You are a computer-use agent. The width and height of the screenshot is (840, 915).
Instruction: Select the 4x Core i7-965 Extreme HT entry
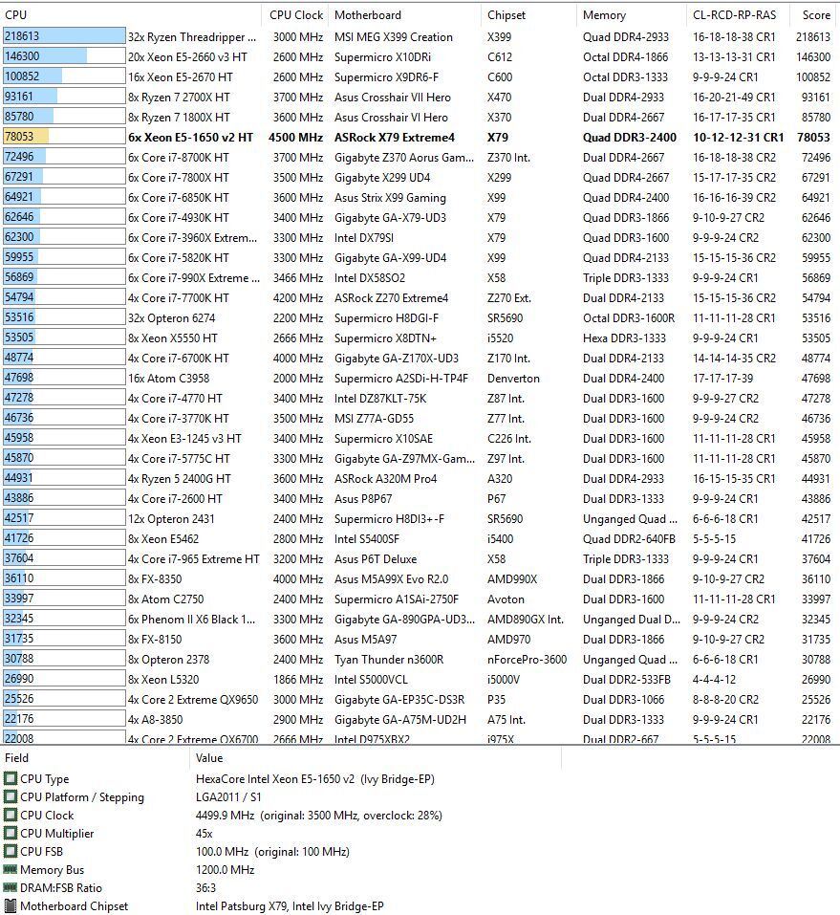coord(194,559)
